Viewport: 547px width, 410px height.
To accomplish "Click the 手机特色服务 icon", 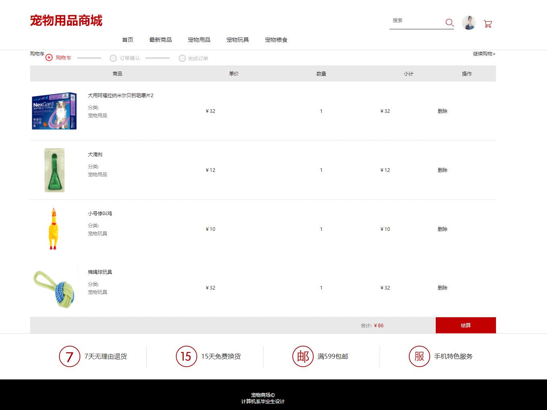I will point(419,356).
